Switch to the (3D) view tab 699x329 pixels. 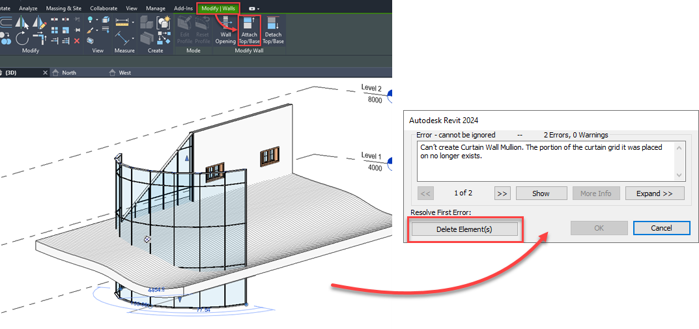tap(10, 72)
